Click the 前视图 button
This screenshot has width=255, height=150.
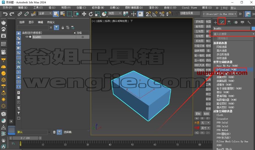(199, 26)
